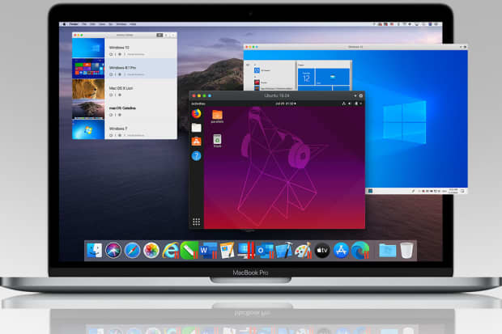This screenshot has width=502, height=334.
Task: Launch Apple TV from the Dock
Action: point(321,251)
